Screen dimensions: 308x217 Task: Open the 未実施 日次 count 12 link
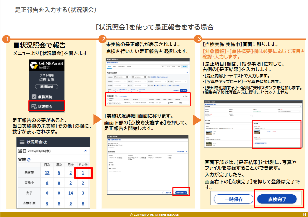(x=47, y=173)
